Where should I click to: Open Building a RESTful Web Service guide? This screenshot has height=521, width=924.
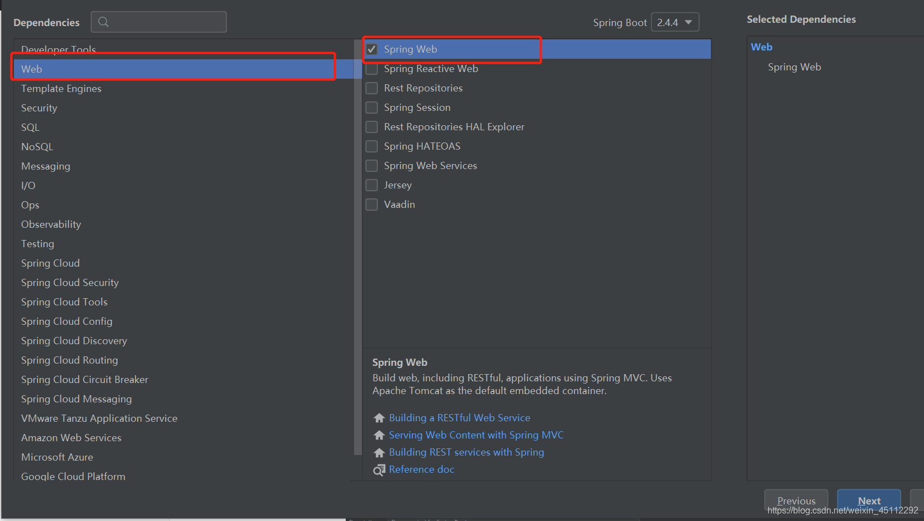coord(460,418)
